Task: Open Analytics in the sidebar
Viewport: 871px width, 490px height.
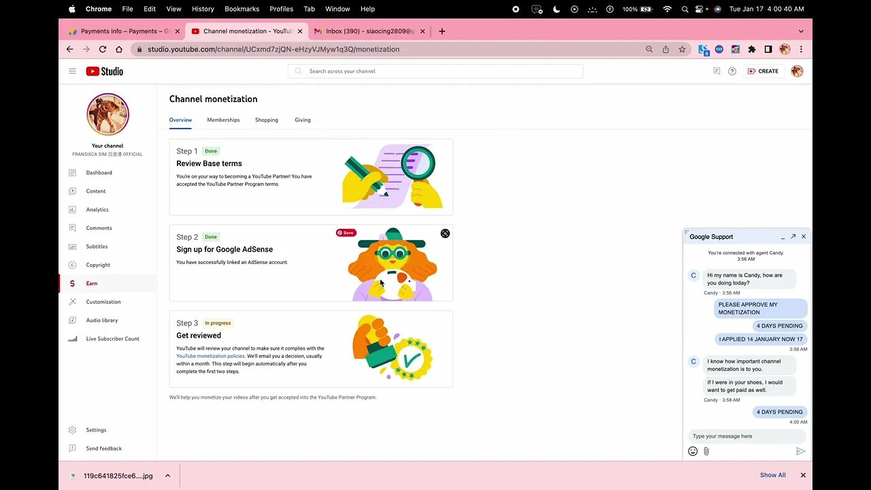Action: (x=97, y=210)
